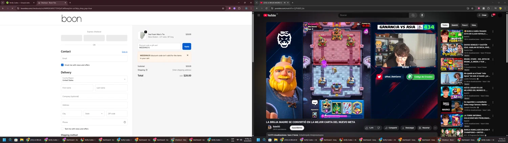Click the Email input field
Screen dimensions: 508x143
click(94, 58)
